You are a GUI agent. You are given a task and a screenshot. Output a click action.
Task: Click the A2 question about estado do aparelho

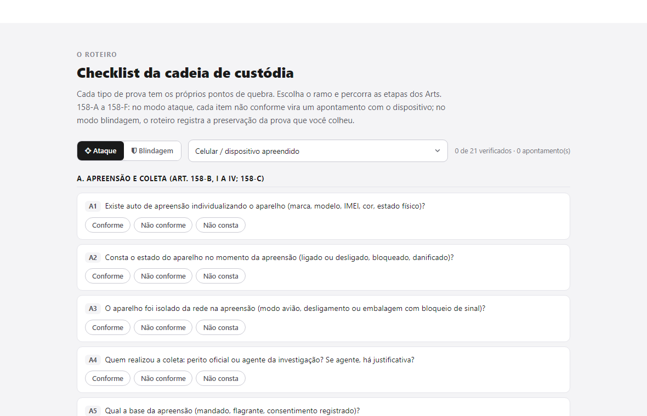click(x=279, y=257)
